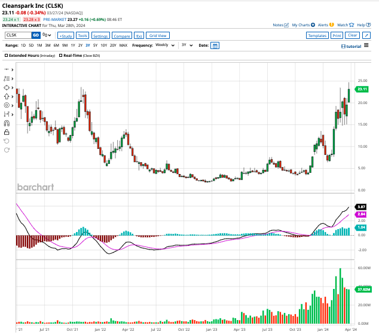Open the chart type selector icon
Viewport: 379px width, 335px height.
coord(47,35)
